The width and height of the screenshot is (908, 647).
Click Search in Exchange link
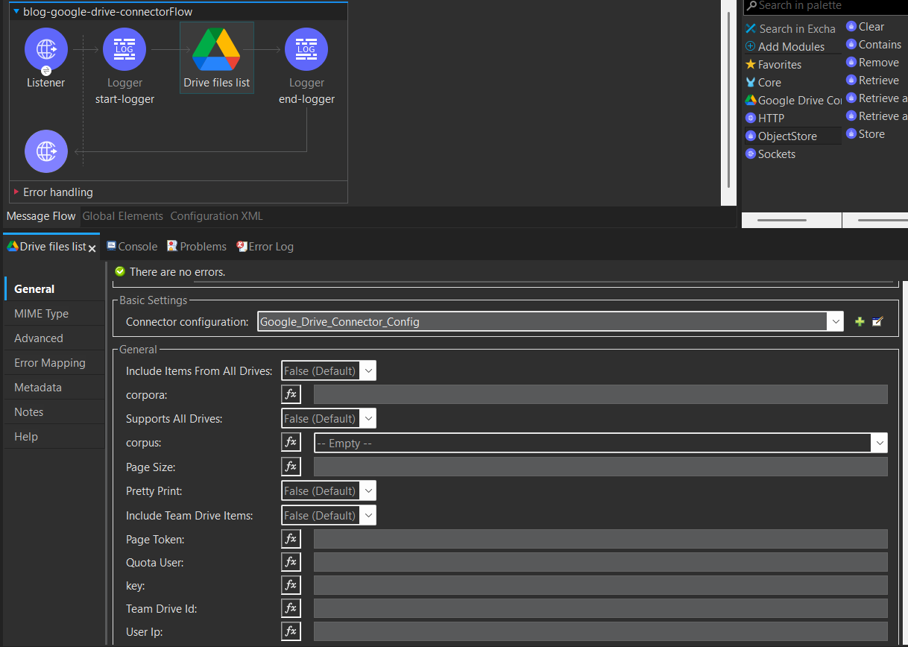click(796, 29)
